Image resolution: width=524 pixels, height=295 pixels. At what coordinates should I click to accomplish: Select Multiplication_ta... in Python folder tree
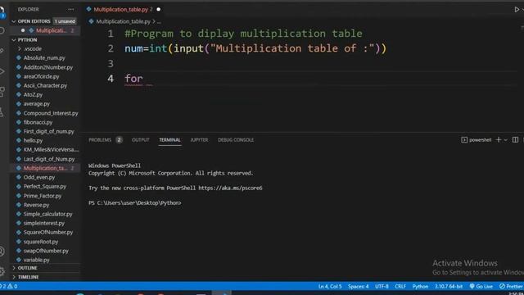tap(46, 168)
